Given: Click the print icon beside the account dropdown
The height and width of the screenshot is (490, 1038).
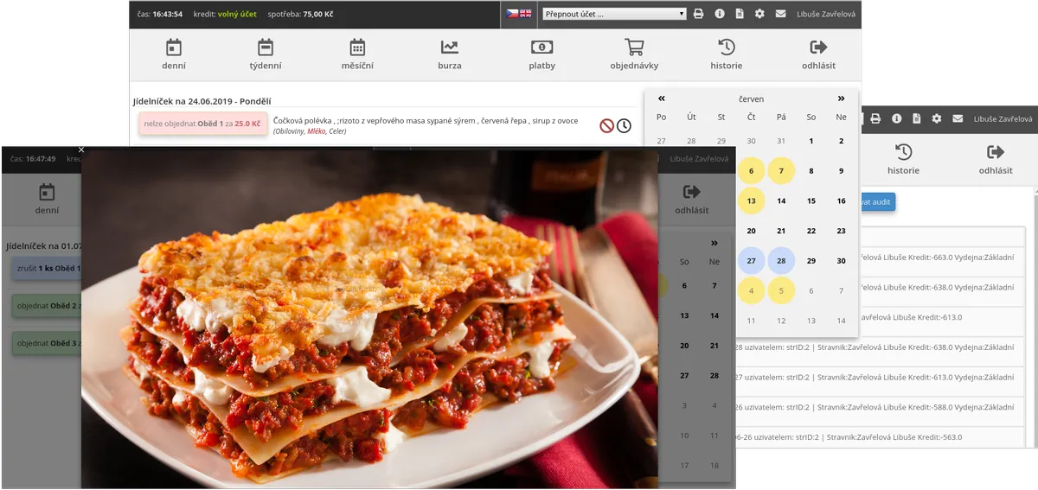Looking at the screenshot, I should (x=699, y=14).
